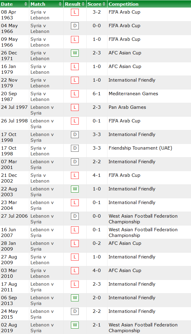
Task: Select the green header row
Action: pos(95,4)
